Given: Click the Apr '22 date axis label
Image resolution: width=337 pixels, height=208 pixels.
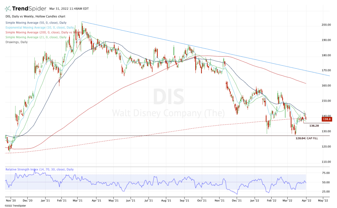Looking at the screenshot, I should click(306, 201).
